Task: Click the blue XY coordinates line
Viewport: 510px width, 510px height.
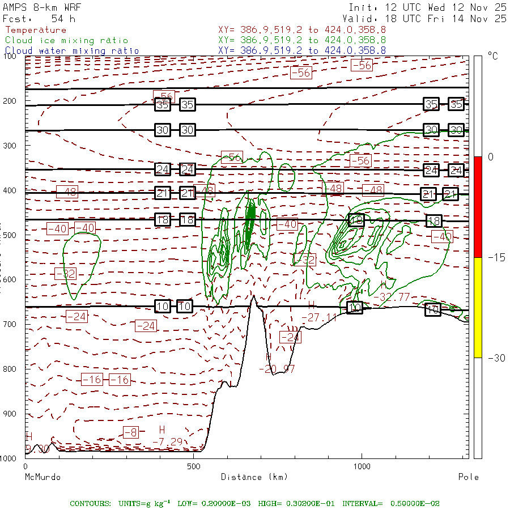Action: point(302,50)
